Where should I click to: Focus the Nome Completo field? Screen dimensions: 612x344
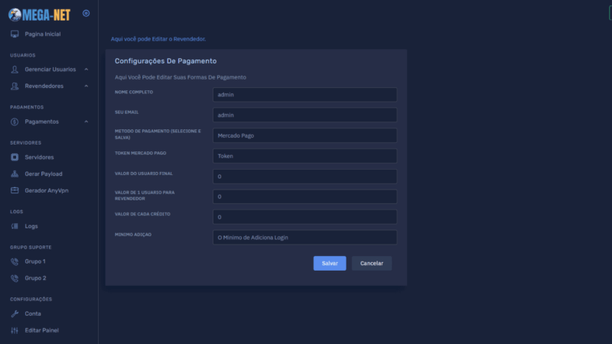tap(304, 95)
